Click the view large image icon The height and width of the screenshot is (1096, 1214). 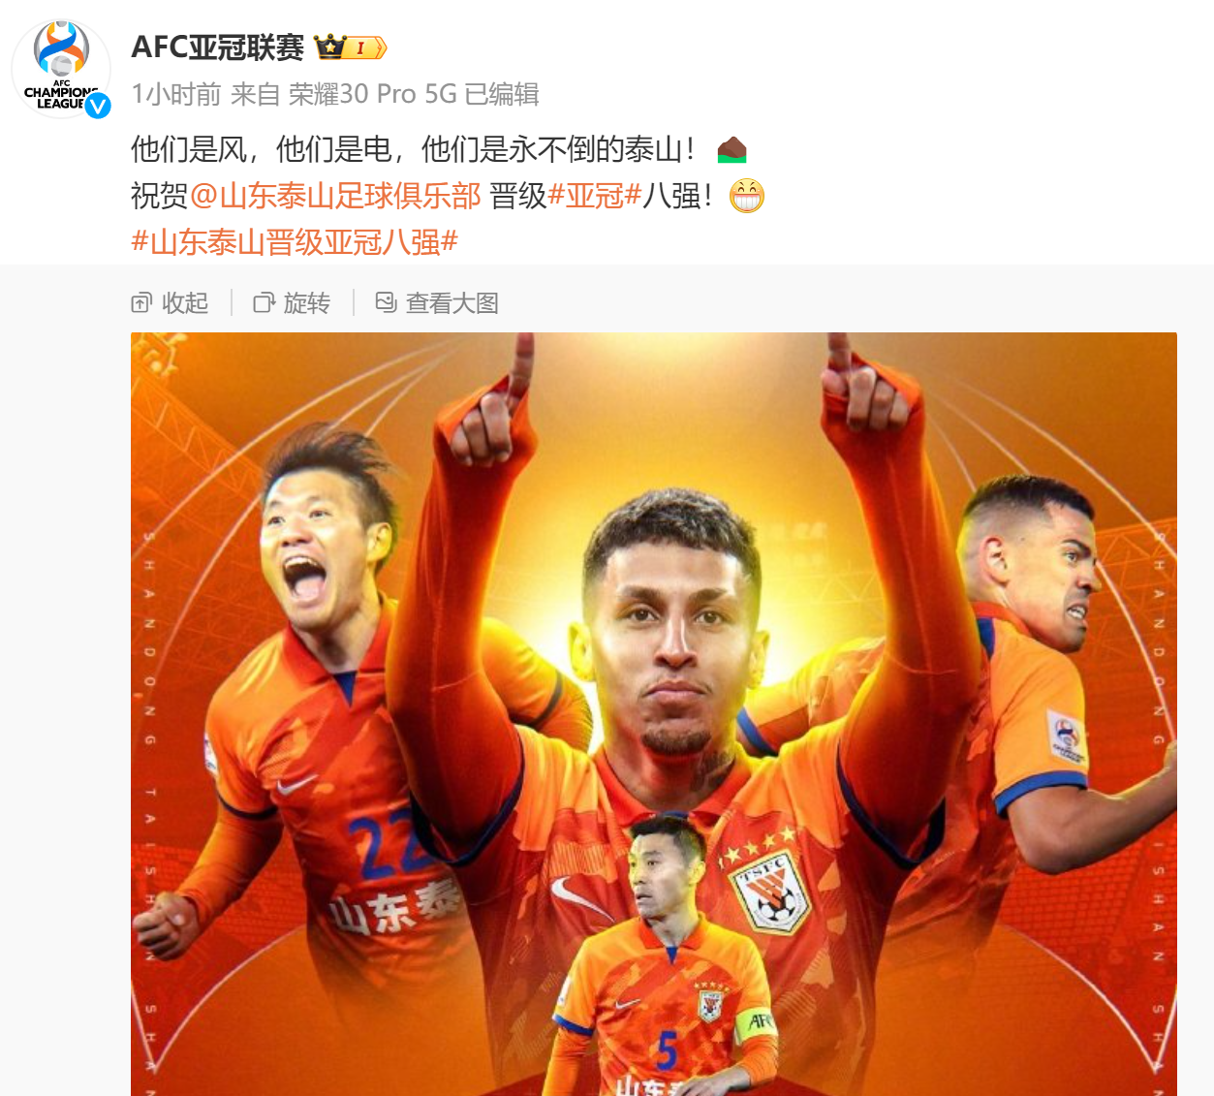tap(386, 302)
